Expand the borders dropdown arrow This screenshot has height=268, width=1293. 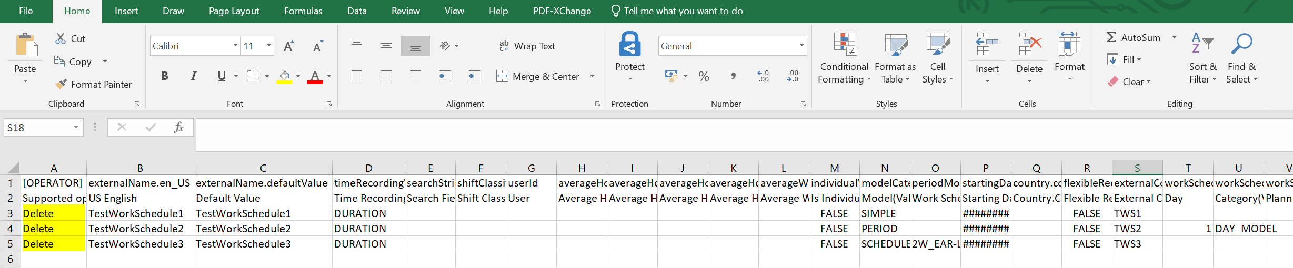point(267,76)
